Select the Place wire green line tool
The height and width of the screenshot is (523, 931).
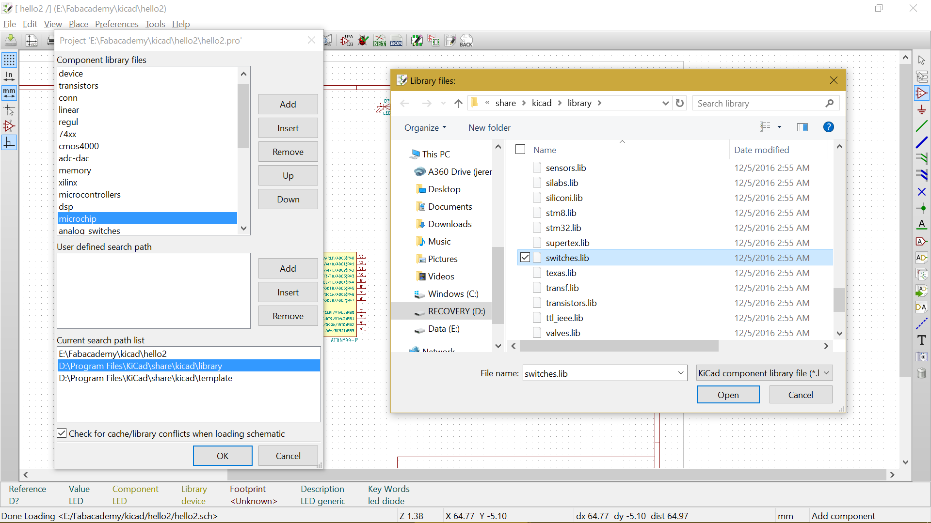click(x=922, y=126)
